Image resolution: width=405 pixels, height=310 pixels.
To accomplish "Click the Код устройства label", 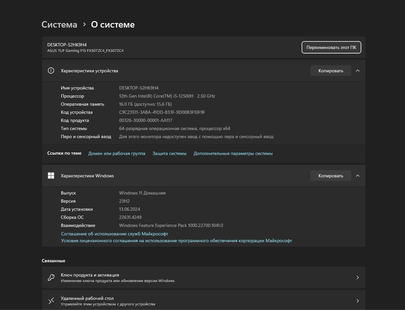I will (77, 112).
